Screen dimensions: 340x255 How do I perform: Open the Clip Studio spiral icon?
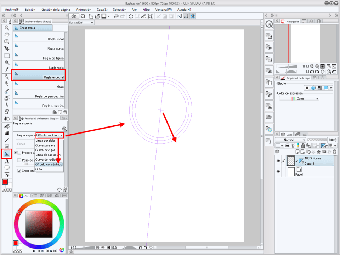(74, 16)
